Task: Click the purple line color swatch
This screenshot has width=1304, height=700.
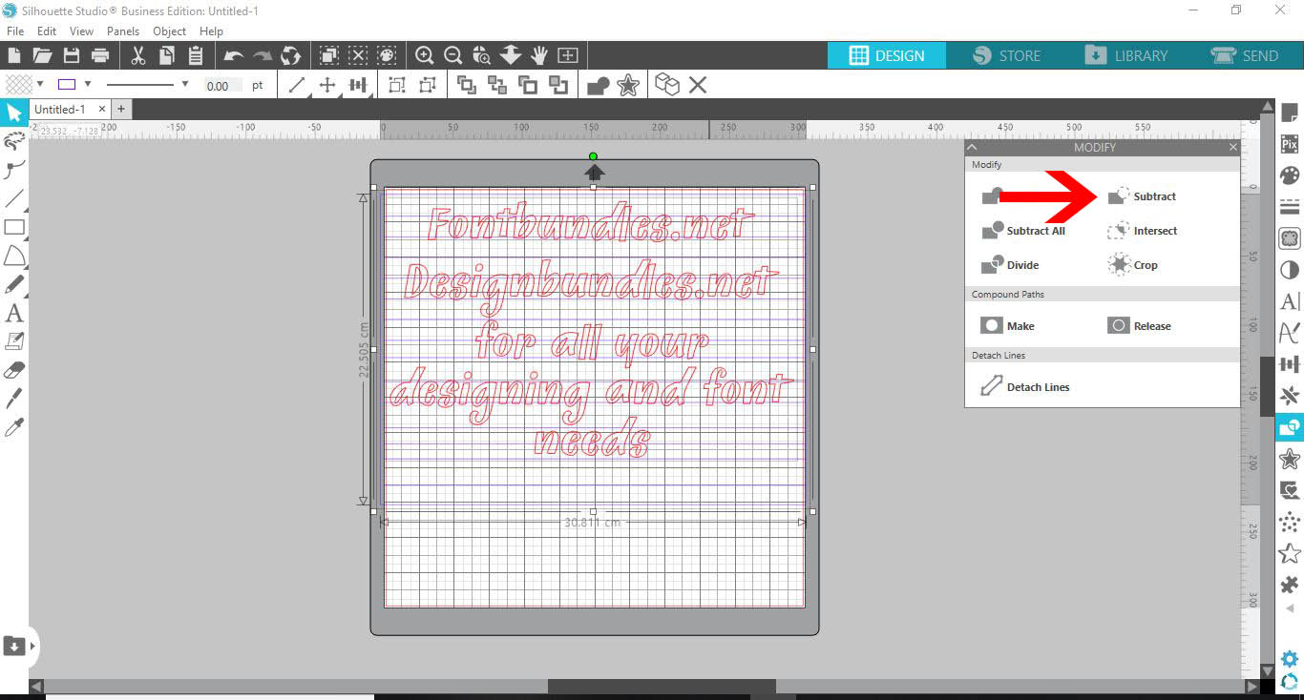Action: (67, 84)
